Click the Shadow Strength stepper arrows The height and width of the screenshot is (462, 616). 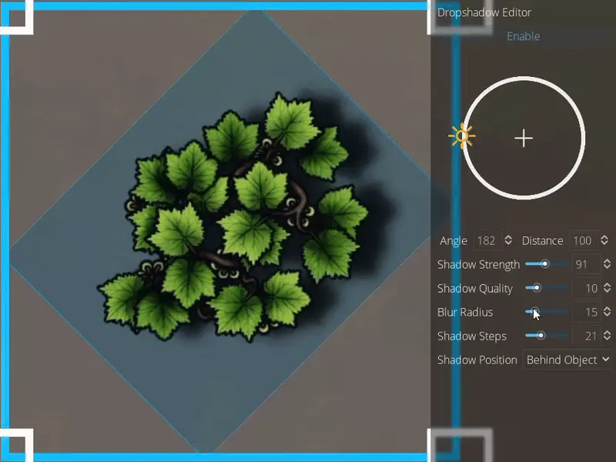pyautogui.click(x=608, y=265)
